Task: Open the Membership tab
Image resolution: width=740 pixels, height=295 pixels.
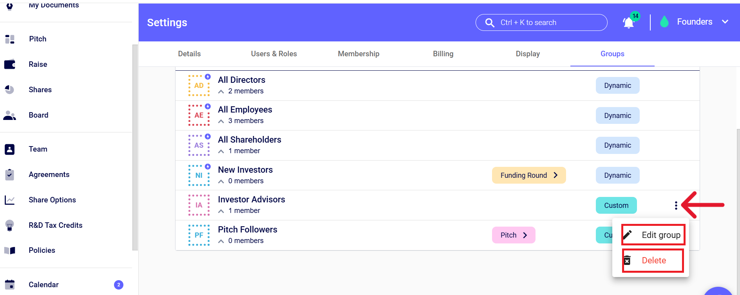Action: [358, 54]
